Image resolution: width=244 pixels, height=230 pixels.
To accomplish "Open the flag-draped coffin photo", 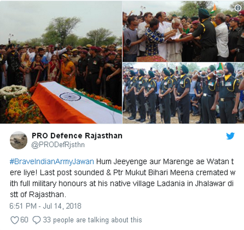I will (x=61, y=62).
